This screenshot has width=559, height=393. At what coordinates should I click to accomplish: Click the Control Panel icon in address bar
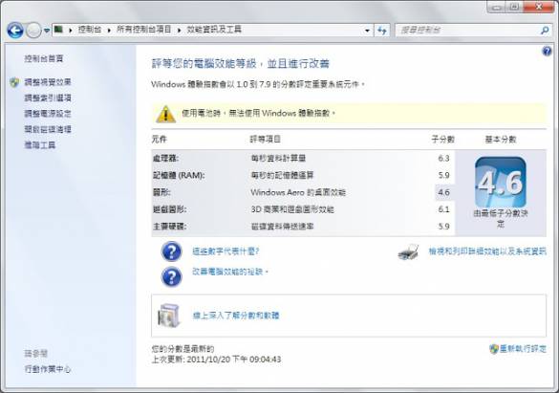point(59,30)
